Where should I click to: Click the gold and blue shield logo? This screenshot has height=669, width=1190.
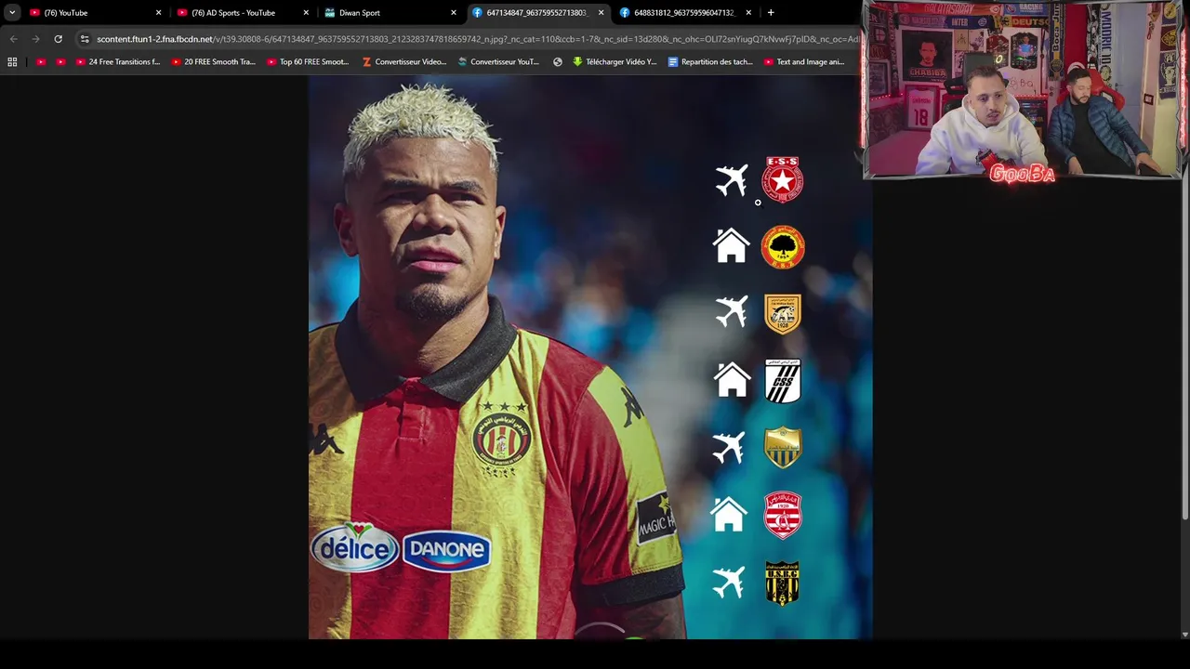pos(783,448)
